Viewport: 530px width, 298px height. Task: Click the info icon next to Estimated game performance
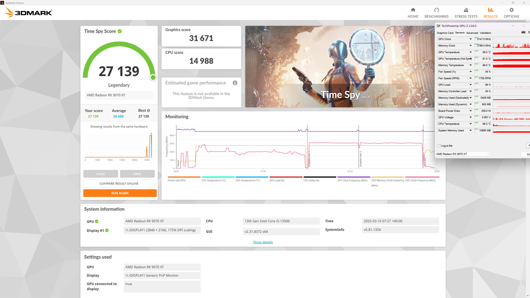click(235, 83)
